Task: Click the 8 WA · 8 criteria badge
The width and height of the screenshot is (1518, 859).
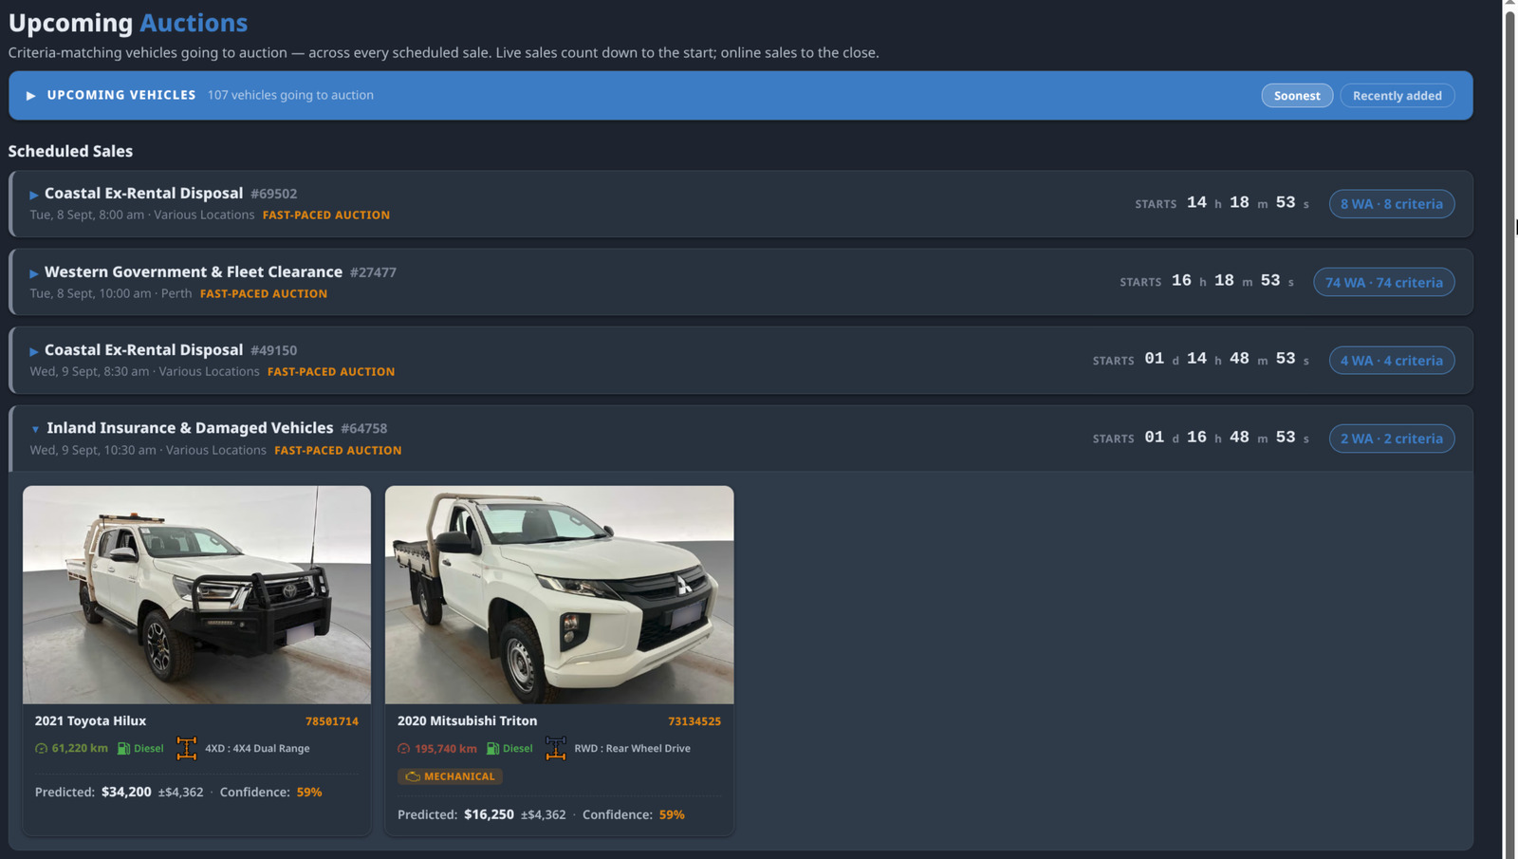Action: pos(1391,204)
